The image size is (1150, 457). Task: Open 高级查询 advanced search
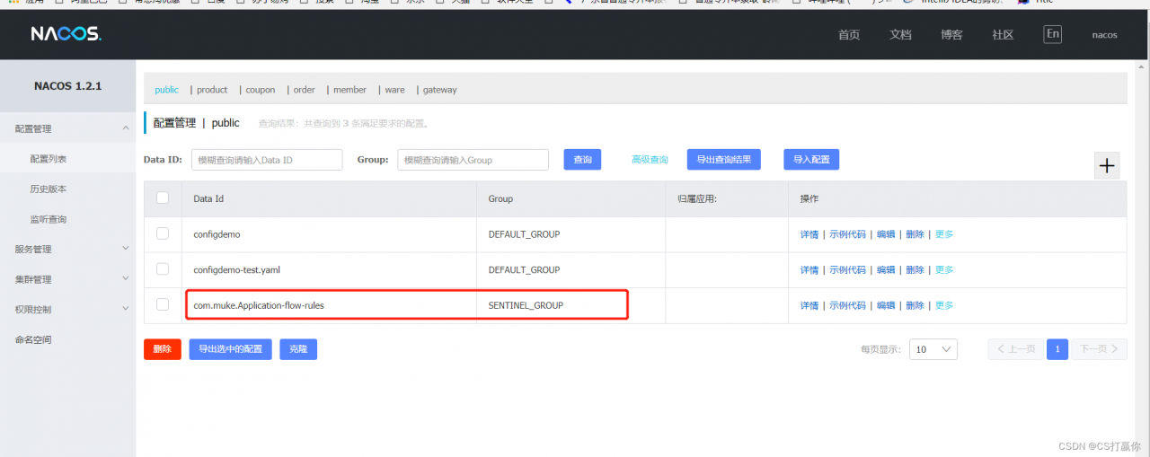[x=650, y=159]
